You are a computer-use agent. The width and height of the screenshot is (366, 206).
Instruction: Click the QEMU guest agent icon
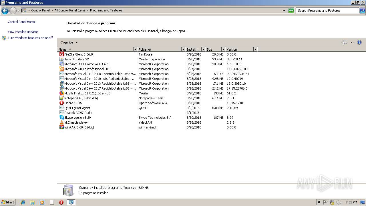61,108
